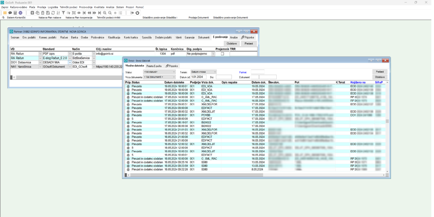Screen dimensions: 434x217
Task: Click the eye preview toolbar icon
Action: point(79,13)
